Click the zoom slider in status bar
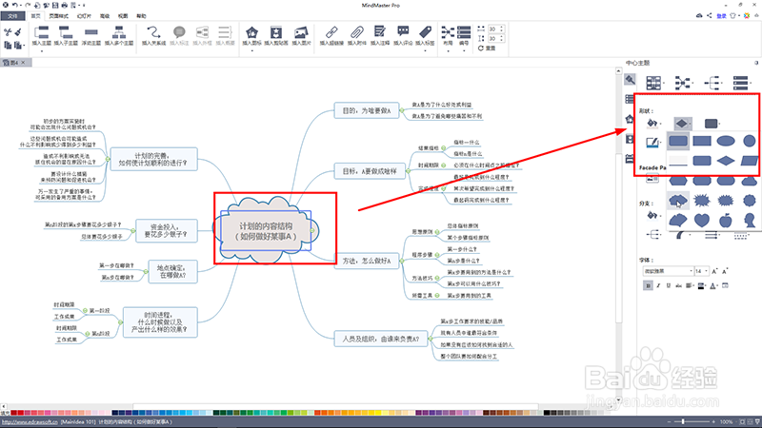Viewport: 762px width, 428px height. point(692,421)
